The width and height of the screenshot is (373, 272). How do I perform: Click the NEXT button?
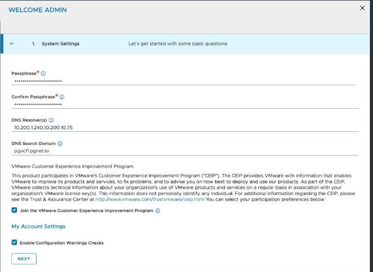[24, 259]
